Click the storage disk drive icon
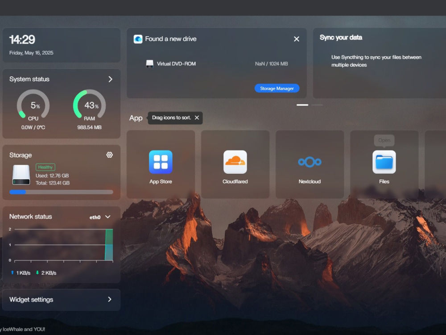Image resolution: width=446 pixels, height=335 pixels. click(21, 175)
